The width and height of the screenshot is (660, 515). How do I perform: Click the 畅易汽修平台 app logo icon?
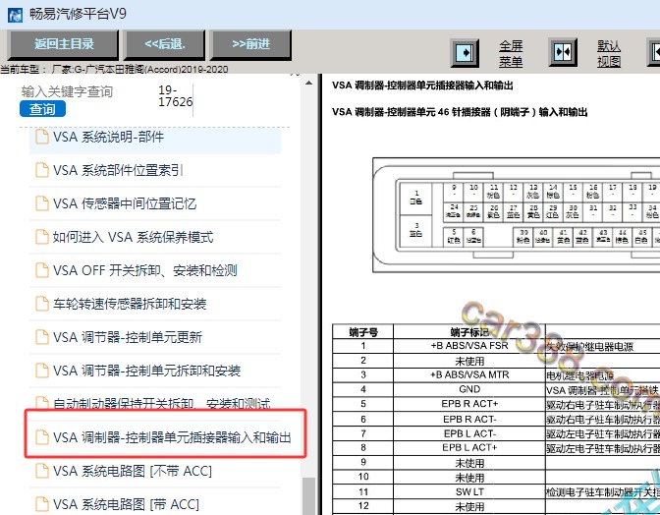coord(15,15)
